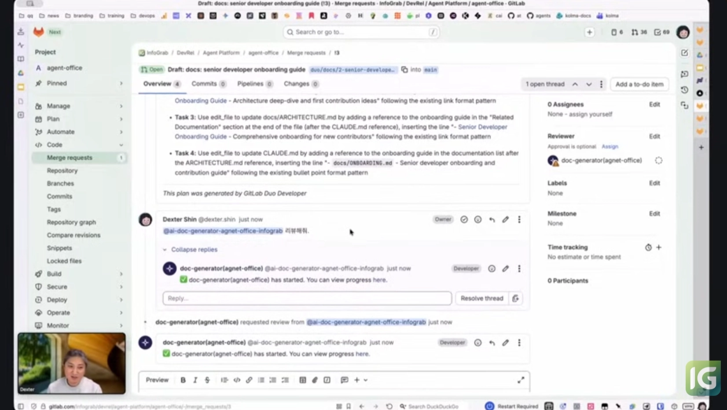
Task: Apply bold formatting in comment editor
Action: tap(183, 380)
